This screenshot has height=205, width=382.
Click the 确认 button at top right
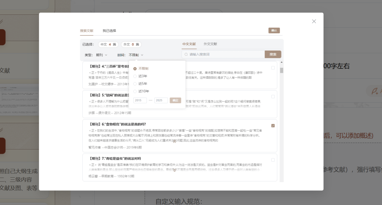[274, 30]
